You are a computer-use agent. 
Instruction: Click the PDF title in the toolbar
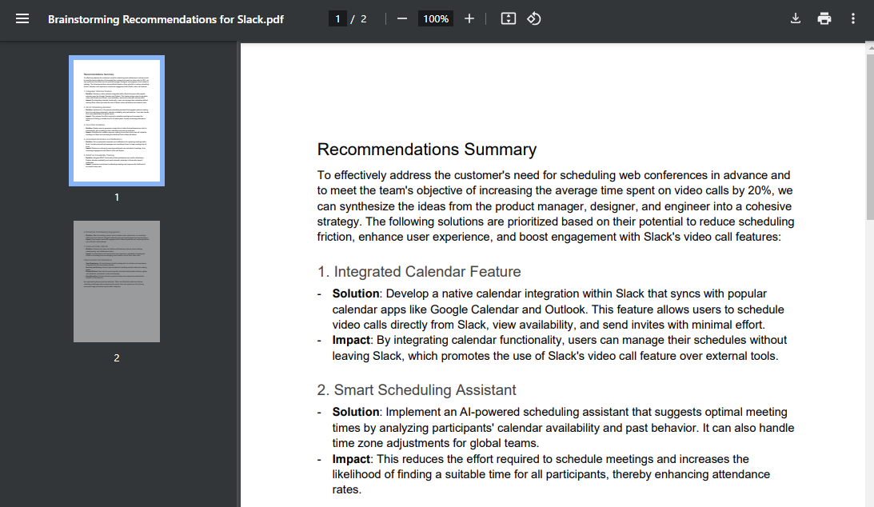(x=166, y=19)
